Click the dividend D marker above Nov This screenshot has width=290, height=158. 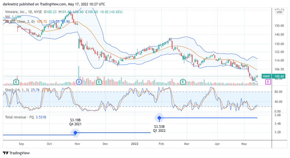79,82
